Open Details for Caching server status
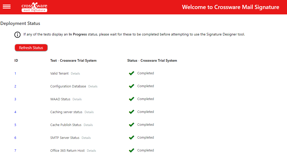Image resolution: width=287 pixels, height=162 pixels. [x=89, y=112]
